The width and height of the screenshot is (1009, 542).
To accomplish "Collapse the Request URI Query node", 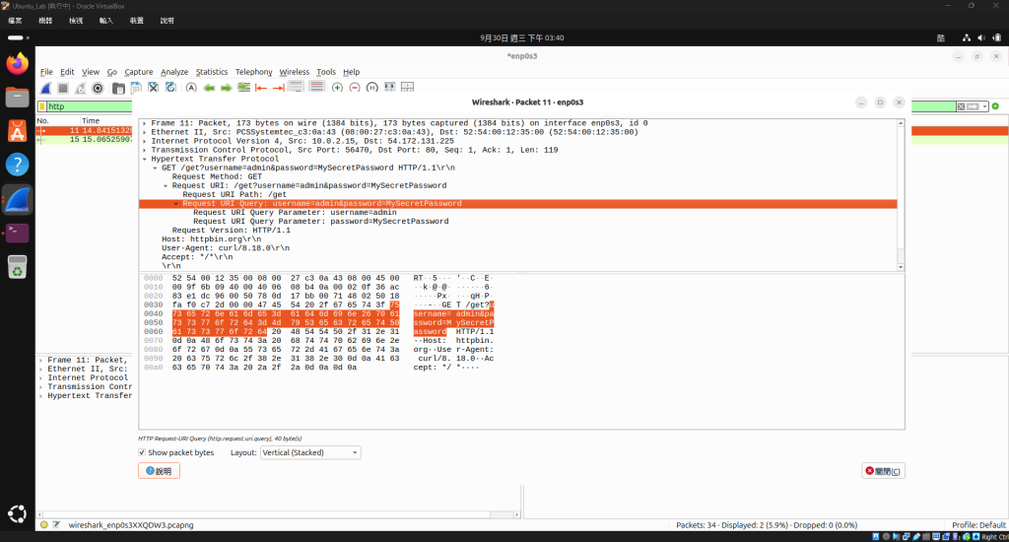I will [175, 203].
